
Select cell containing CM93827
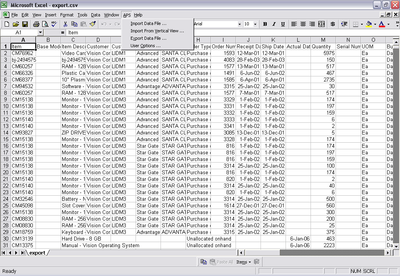tap(23, 133)
